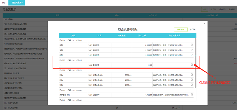Open the 视频 tutorial link
237x110 pixels.
pos(232,9)
